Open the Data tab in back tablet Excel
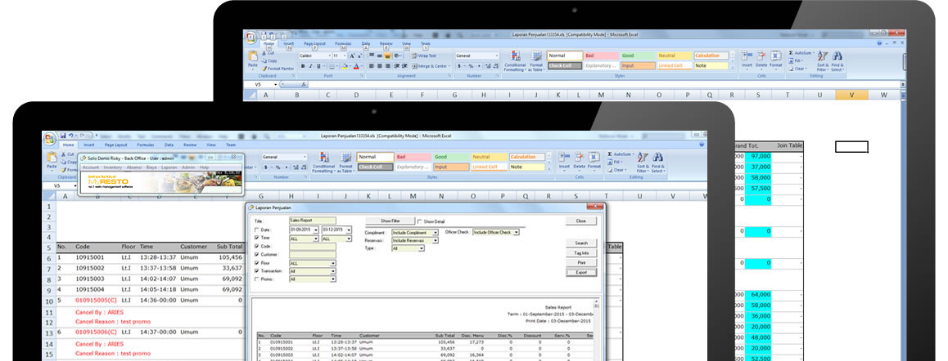 point(366,43)
